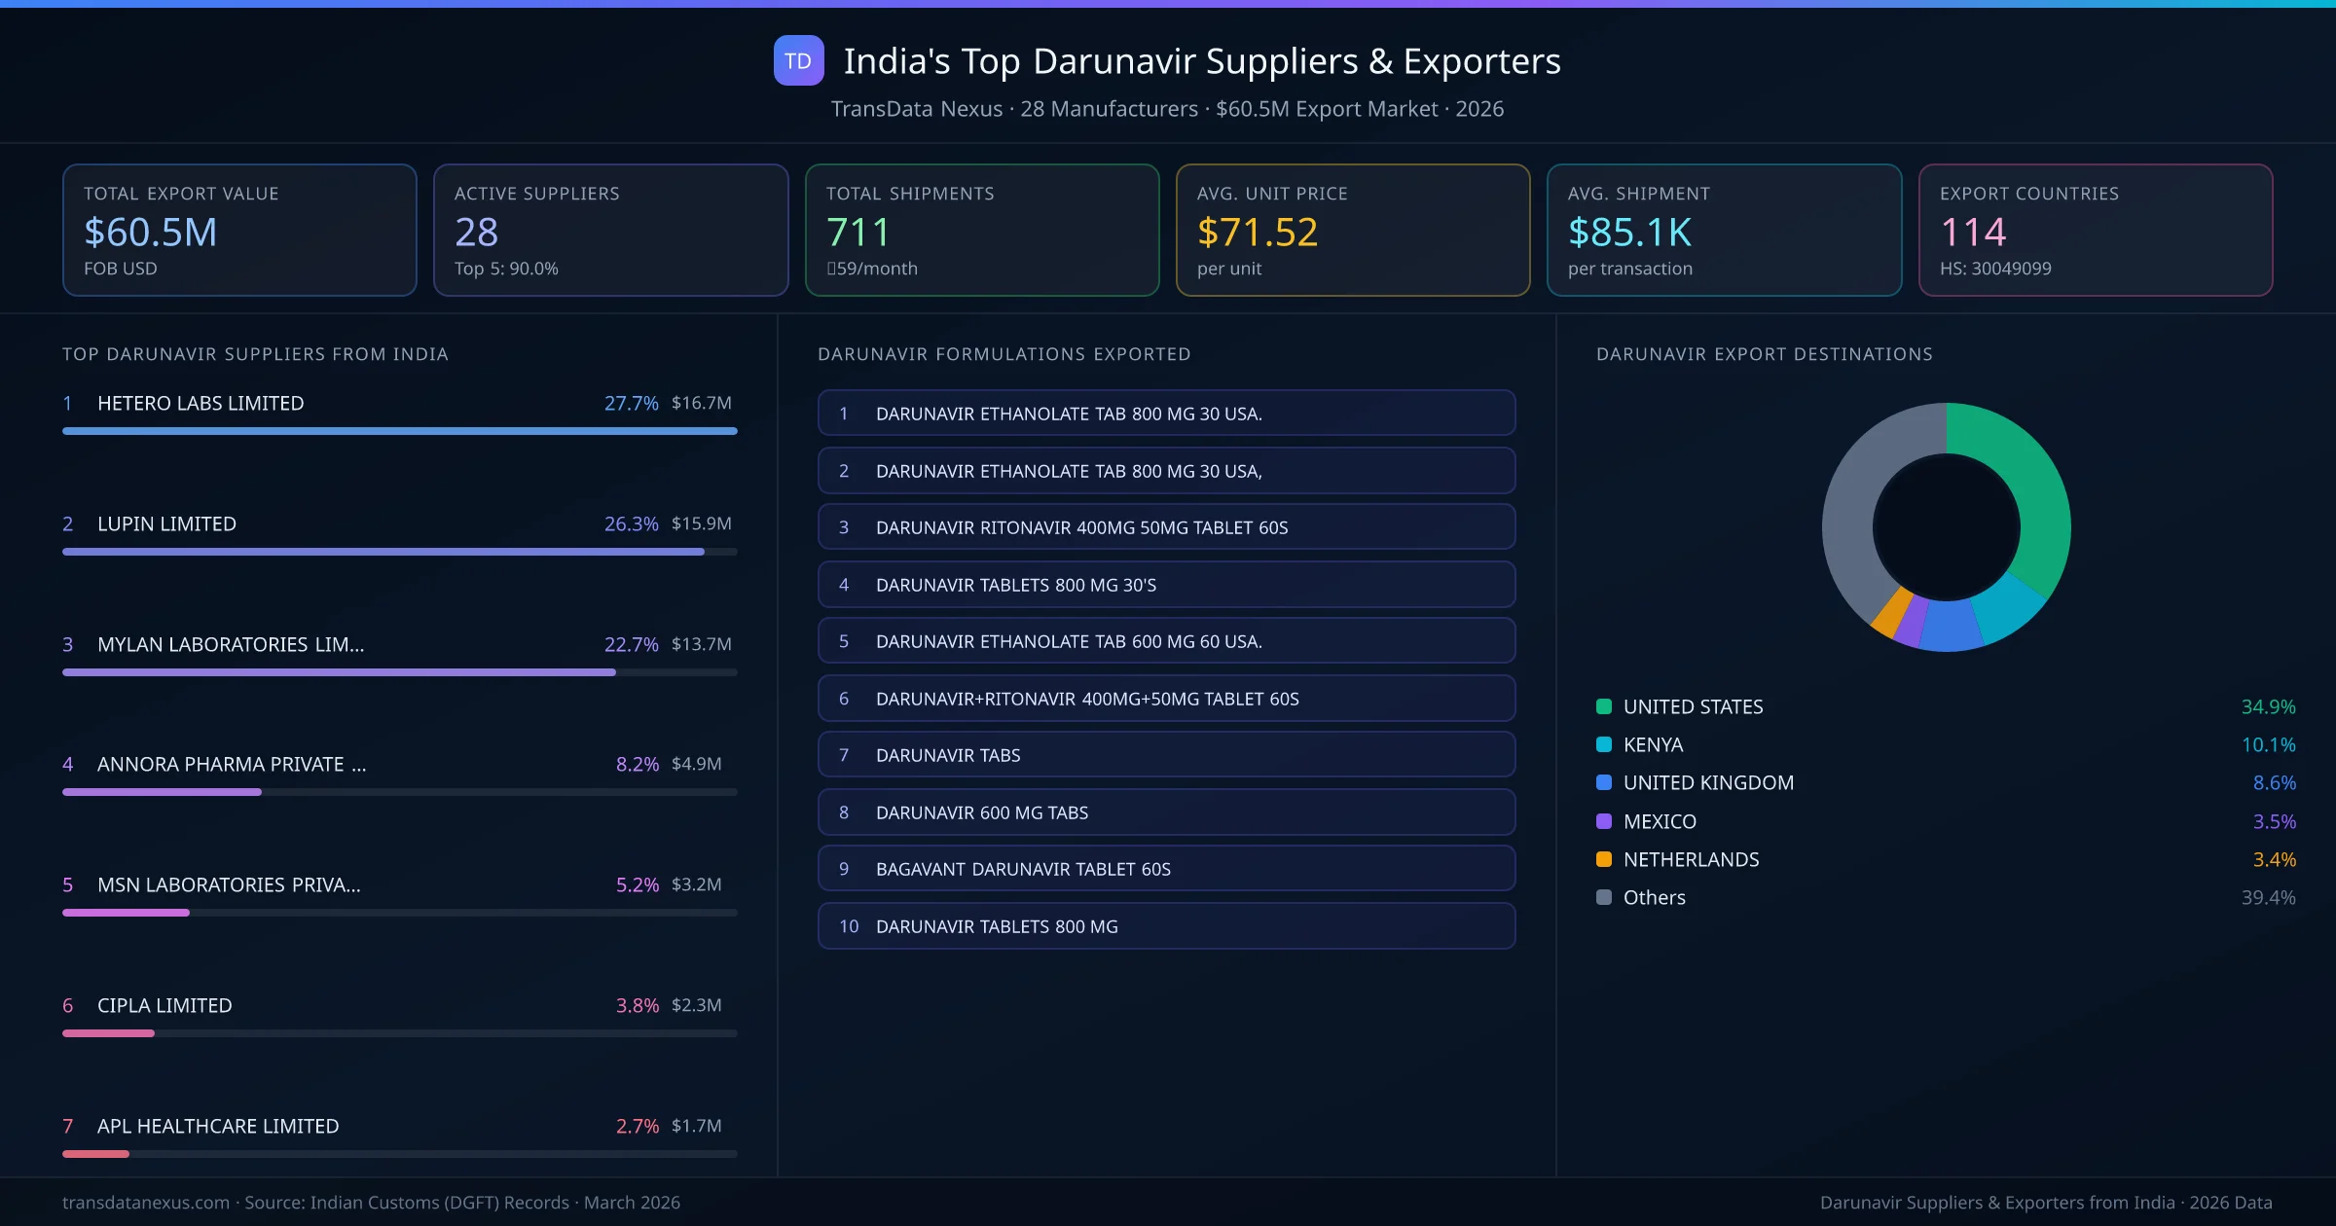Select the orange Netherlands legend dot
The height and width of the screenshot is (1226, 2336).
tap(1604, 859)
